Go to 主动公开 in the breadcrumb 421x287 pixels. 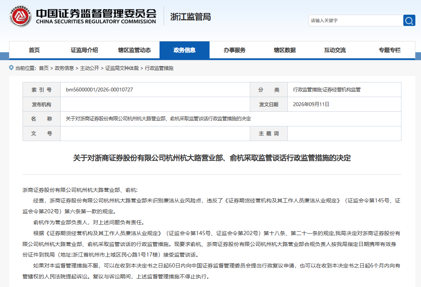click(x=90, y=68)
